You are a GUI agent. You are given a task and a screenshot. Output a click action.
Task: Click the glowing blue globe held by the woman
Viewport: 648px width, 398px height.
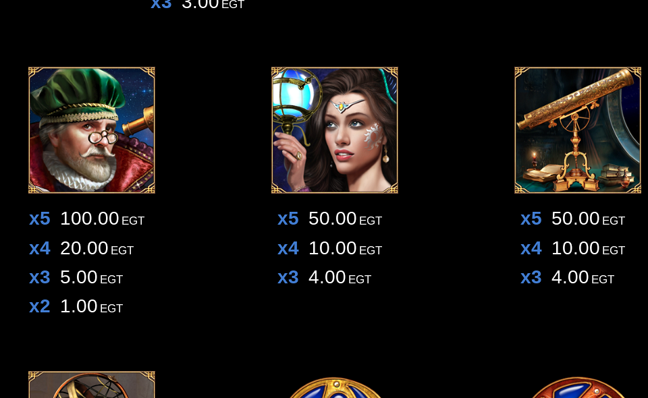296,93
